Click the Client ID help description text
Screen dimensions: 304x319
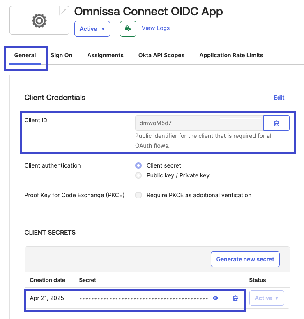tap(204, 141)
